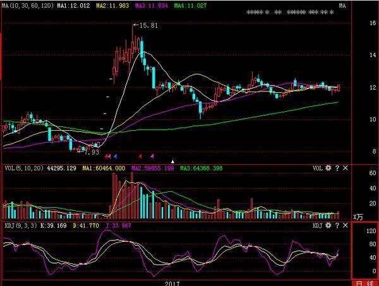Open help for the VOL indicator
This screenshot has width=379, height=286.
[337, 168]
